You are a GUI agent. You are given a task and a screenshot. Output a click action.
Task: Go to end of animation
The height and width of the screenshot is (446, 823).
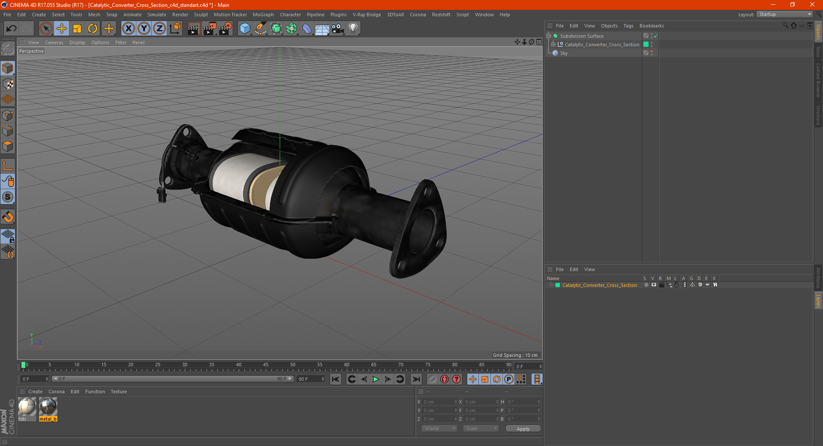[x=416, y=379]
